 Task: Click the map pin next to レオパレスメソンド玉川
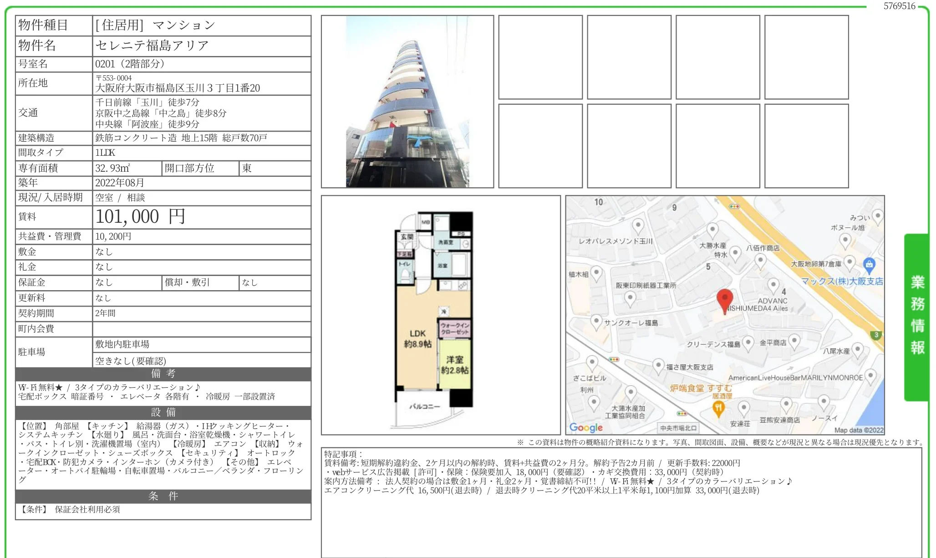[638, 225]
